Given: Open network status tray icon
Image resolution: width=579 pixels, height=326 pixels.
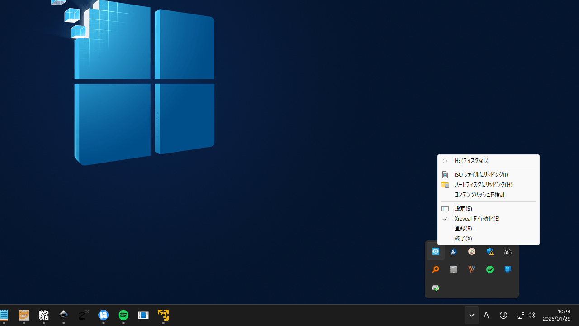Looking at the screenshot, I should pos(520,316).
